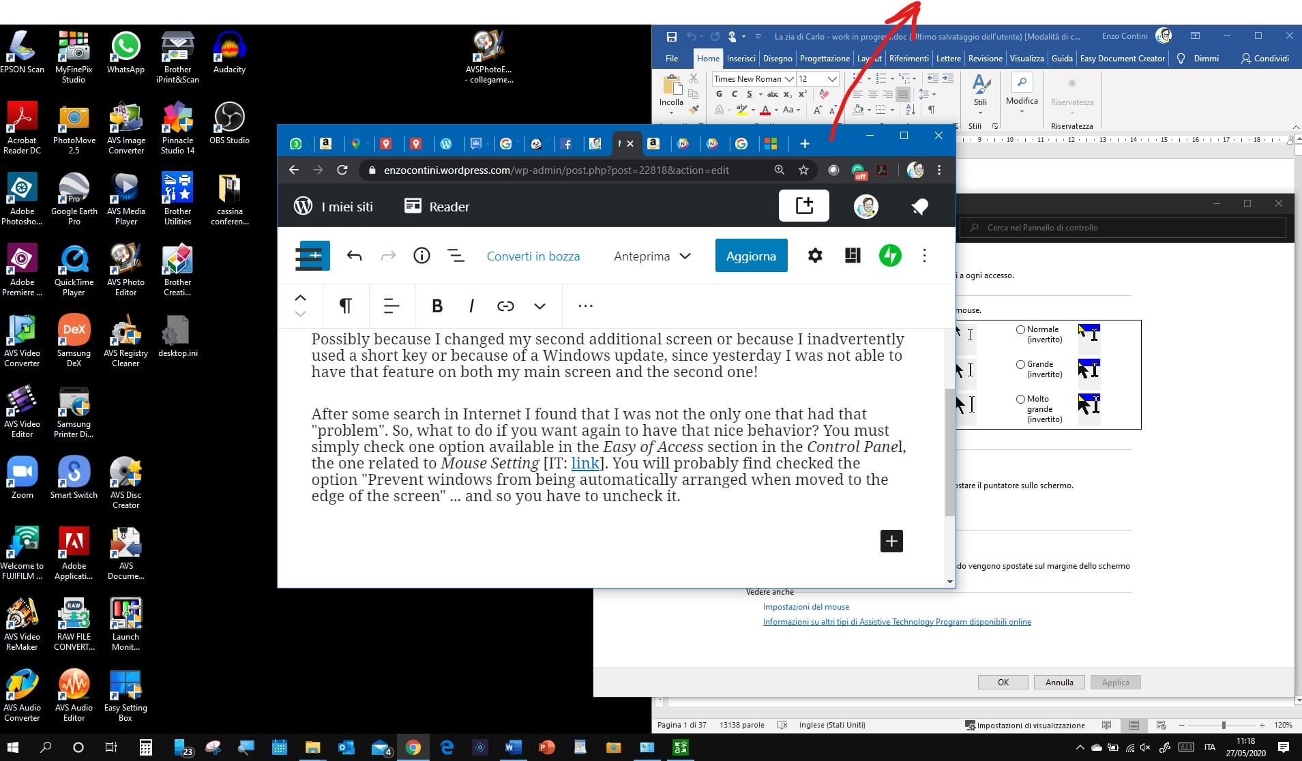This screenshot has height=761, width=1302.
Task: Choose Molto grande (invertito) pointer option
Action: click(1020, 399)
